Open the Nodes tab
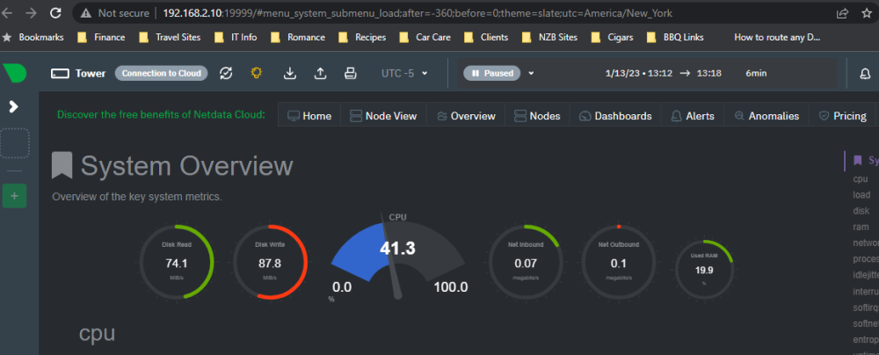This screenshot has height=355, width=879. tap(537, 116)
